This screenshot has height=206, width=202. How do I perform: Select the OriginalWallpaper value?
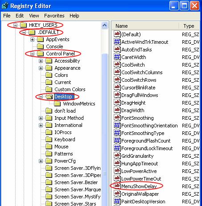point(140,194)
